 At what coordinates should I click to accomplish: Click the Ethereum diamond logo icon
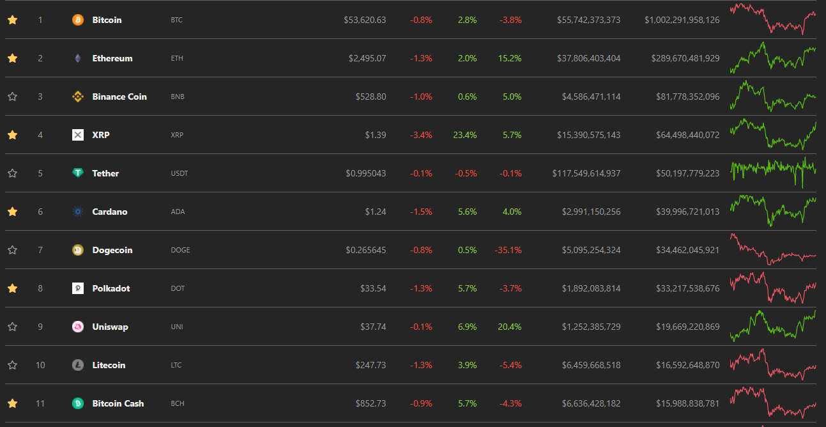tap(78, 58)
